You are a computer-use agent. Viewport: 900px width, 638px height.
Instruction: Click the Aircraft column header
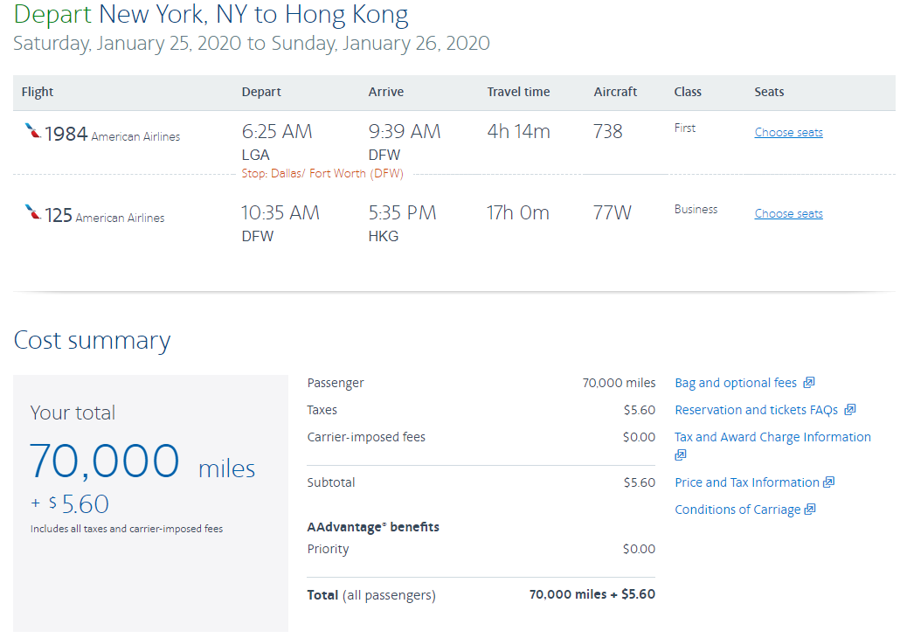615,92
